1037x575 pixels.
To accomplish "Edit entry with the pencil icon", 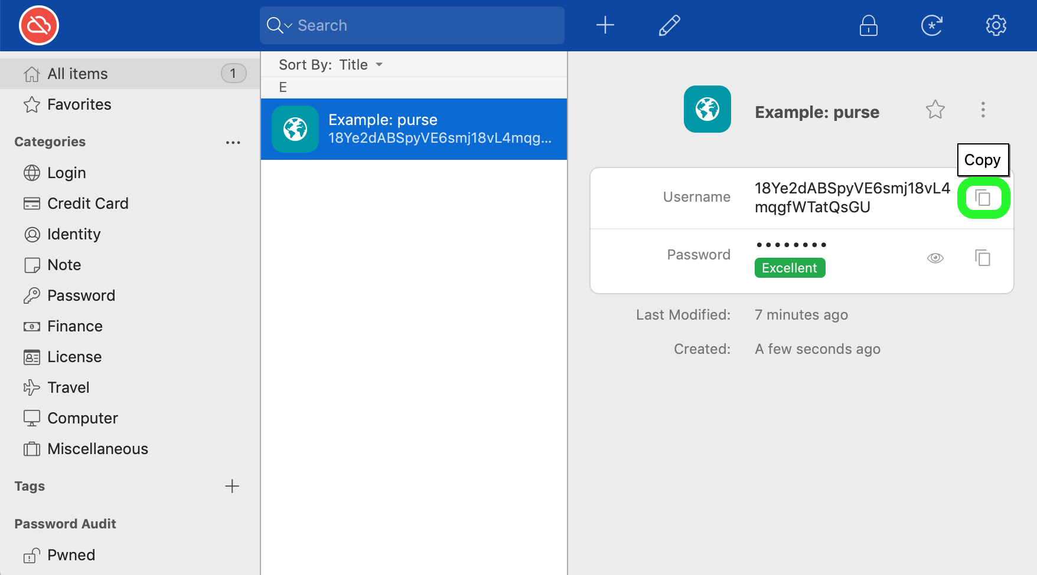I will click(670, 25).
